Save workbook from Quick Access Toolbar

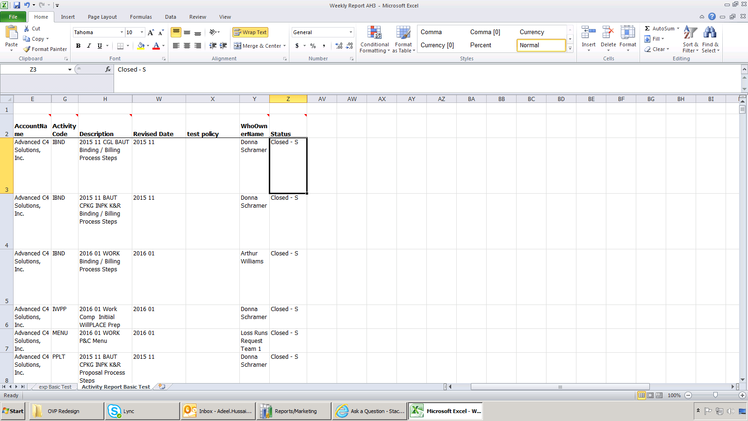[x=17, y=5]
